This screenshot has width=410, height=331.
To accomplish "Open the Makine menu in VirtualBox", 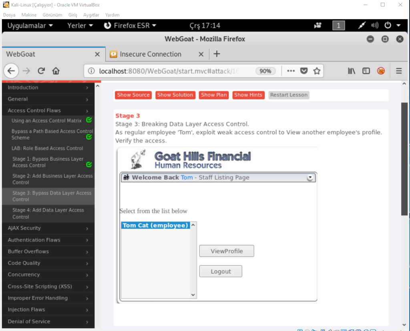I will coord(29,15).
